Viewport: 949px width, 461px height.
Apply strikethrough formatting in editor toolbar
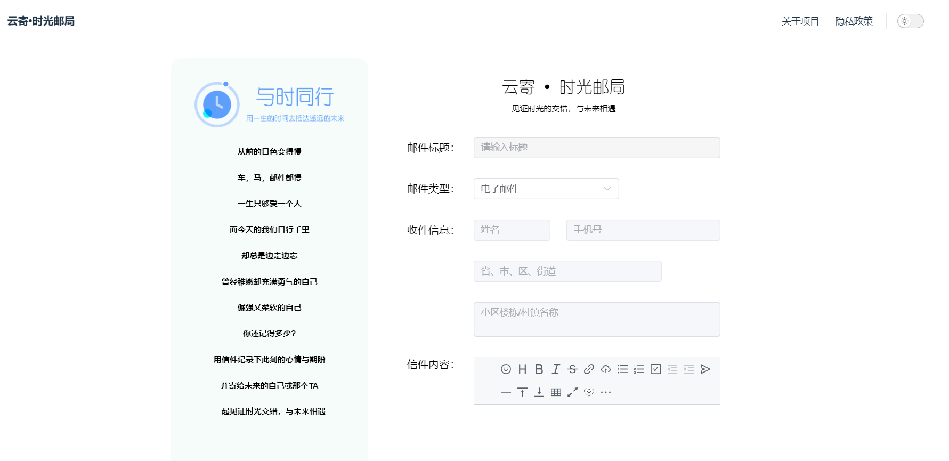pos(572,369)
